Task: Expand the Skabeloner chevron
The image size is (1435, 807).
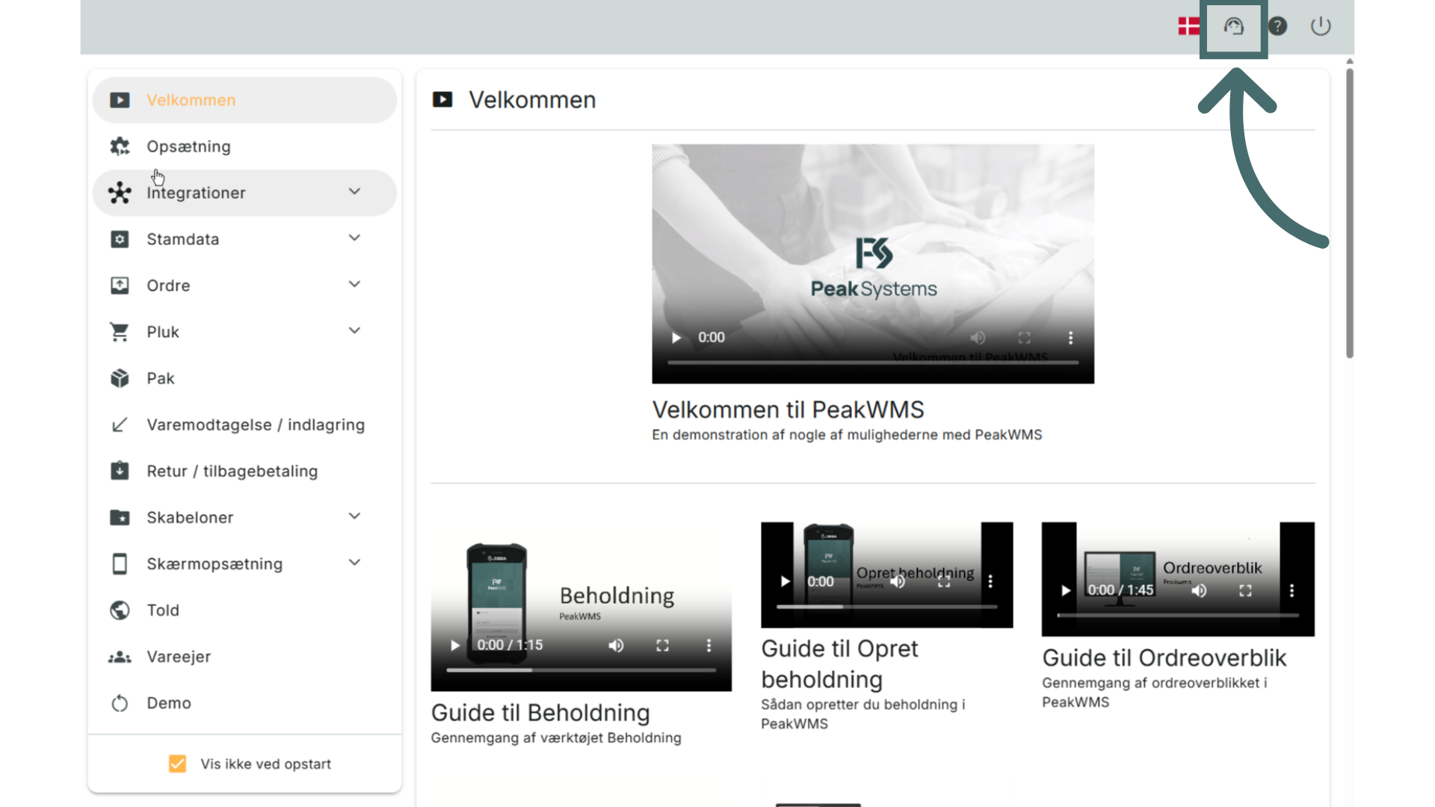Action: click(x=354, y=516)
